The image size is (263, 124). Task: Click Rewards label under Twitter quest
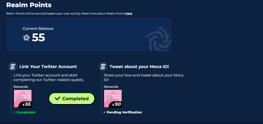coord(21,87)
